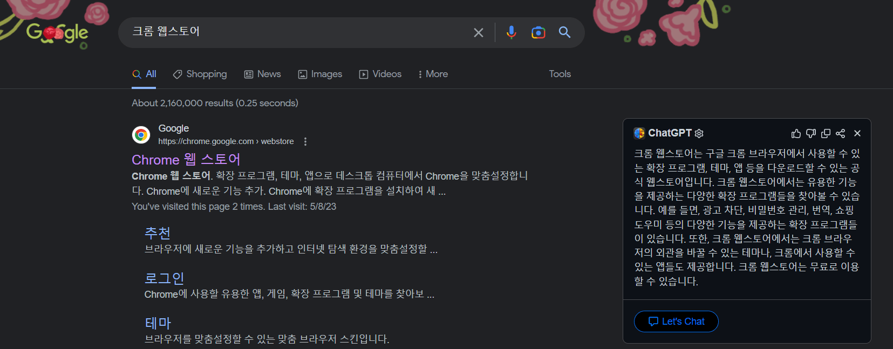Open the three-dot menu beside the webstore URL
Screen dimensions: 893x349
(x=305, y=141)
